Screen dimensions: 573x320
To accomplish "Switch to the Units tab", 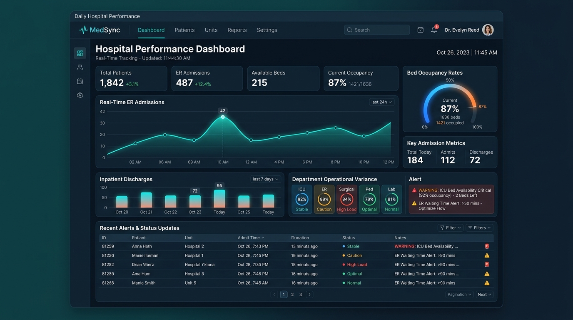I will pos(211,30).
